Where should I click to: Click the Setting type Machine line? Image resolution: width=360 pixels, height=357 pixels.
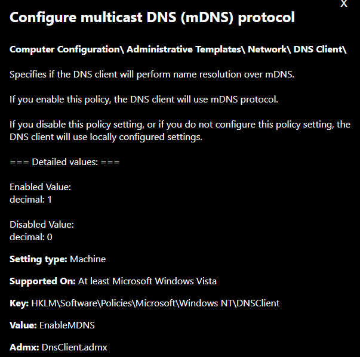tap(58, 259)
